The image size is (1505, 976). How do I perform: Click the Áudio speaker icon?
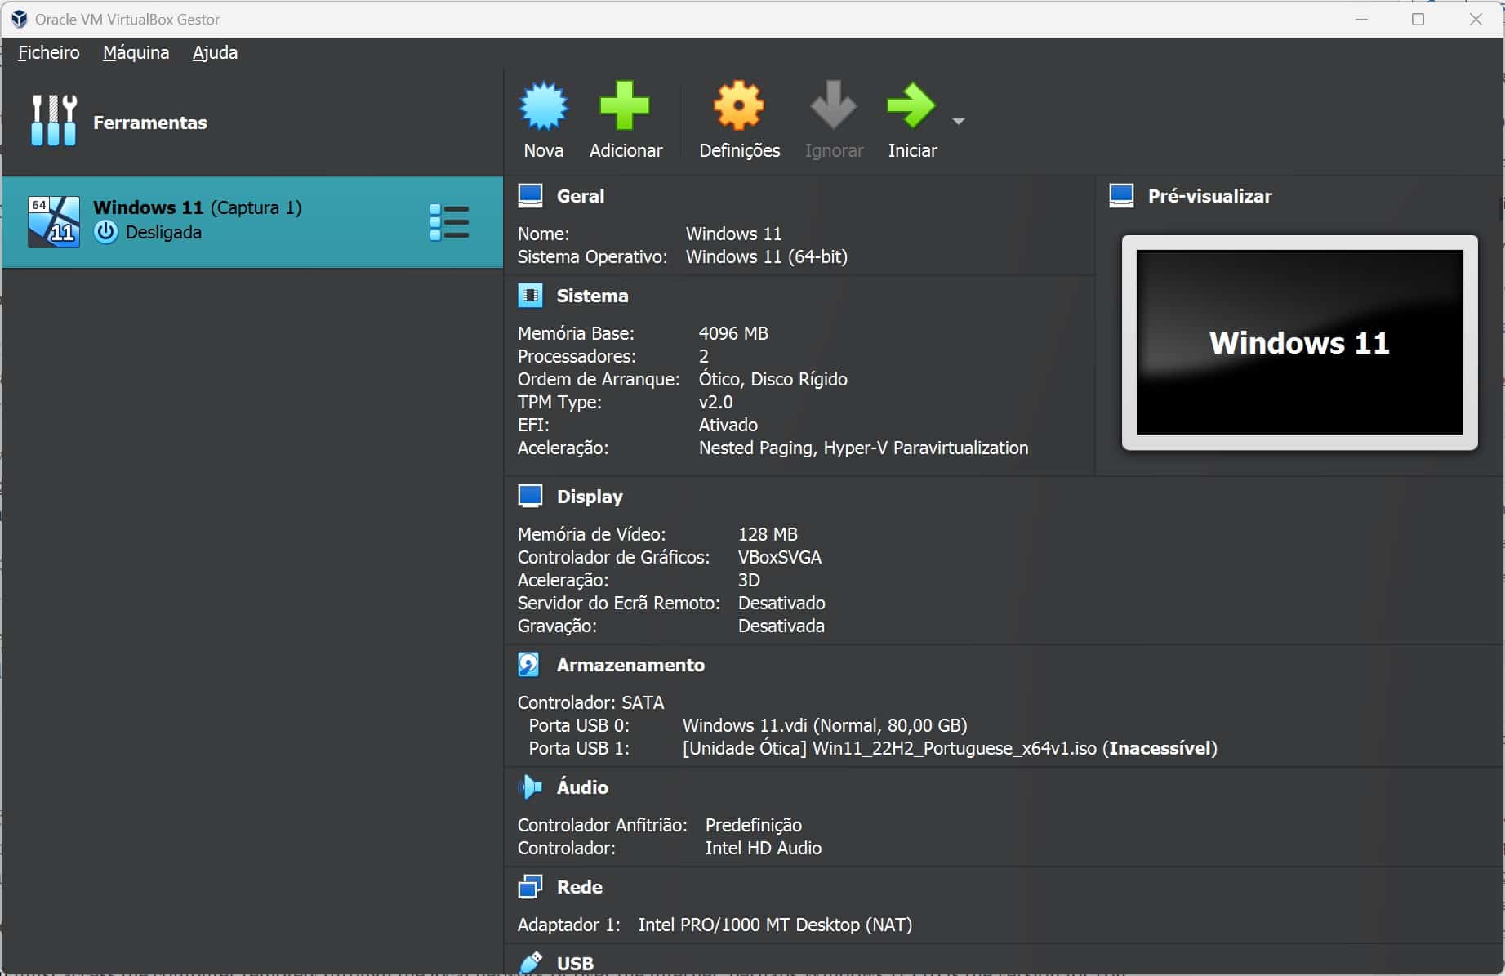(x=529, y=787)
